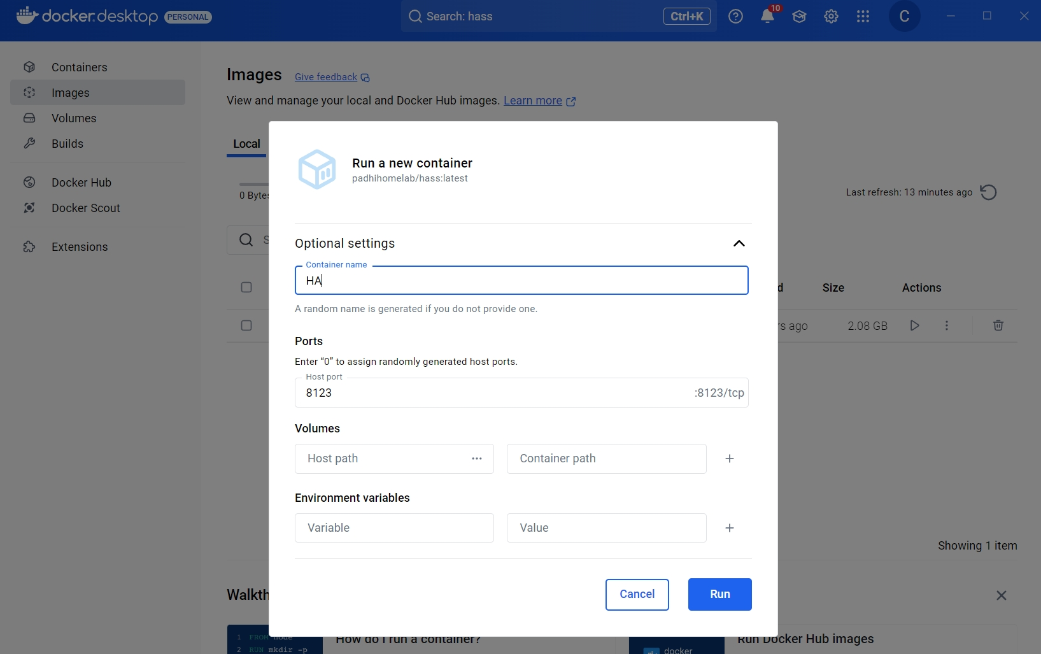Image resolution: width=1041 pixels, height=654 pixels.
Task: Collapse the Optional settings section
Action: point(739,243)
